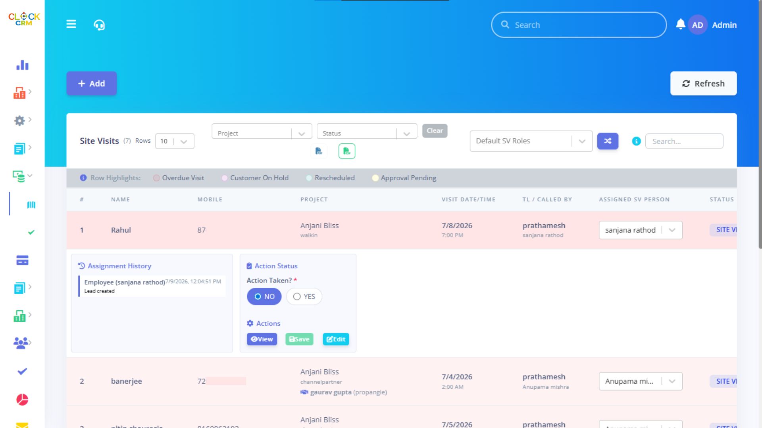Viewport: 762px width, 428px height.
Task: Open the bar chart dashboard icon in sidebar
Action: click(x=22, y=65)
